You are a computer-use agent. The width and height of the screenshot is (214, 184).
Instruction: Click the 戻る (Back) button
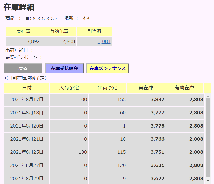point(23,68)
